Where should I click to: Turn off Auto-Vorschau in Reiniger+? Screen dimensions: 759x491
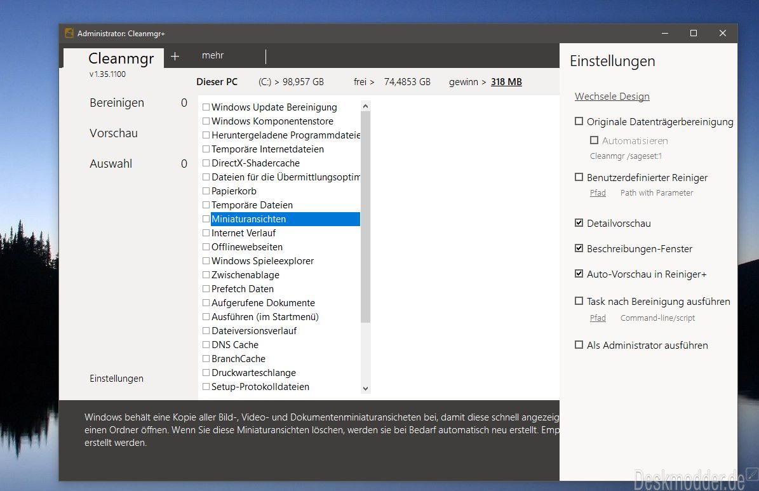[x=579, y=274]
